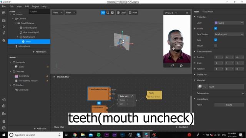This screenshot has height=138, width=246.
Task: Toggle the Mouth checkbox
Action: click(216, 46)
